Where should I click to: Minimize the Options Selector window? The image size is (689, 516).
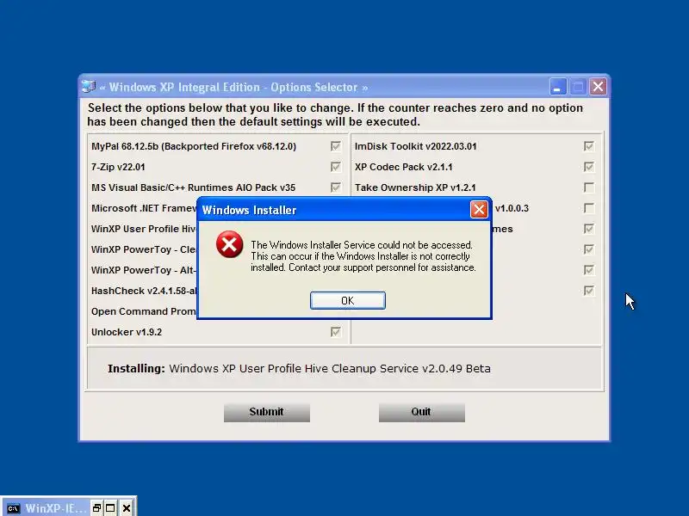[557, 87]
